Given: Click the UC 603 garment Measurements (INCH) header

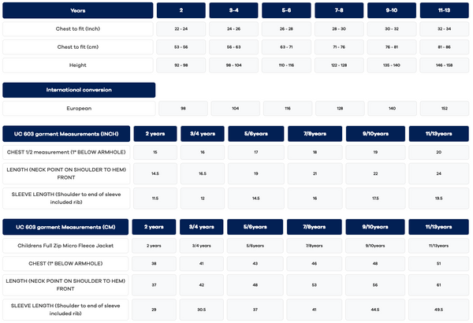Looking at the screenshot, I should pyautogui.click(x=66, y=134).
